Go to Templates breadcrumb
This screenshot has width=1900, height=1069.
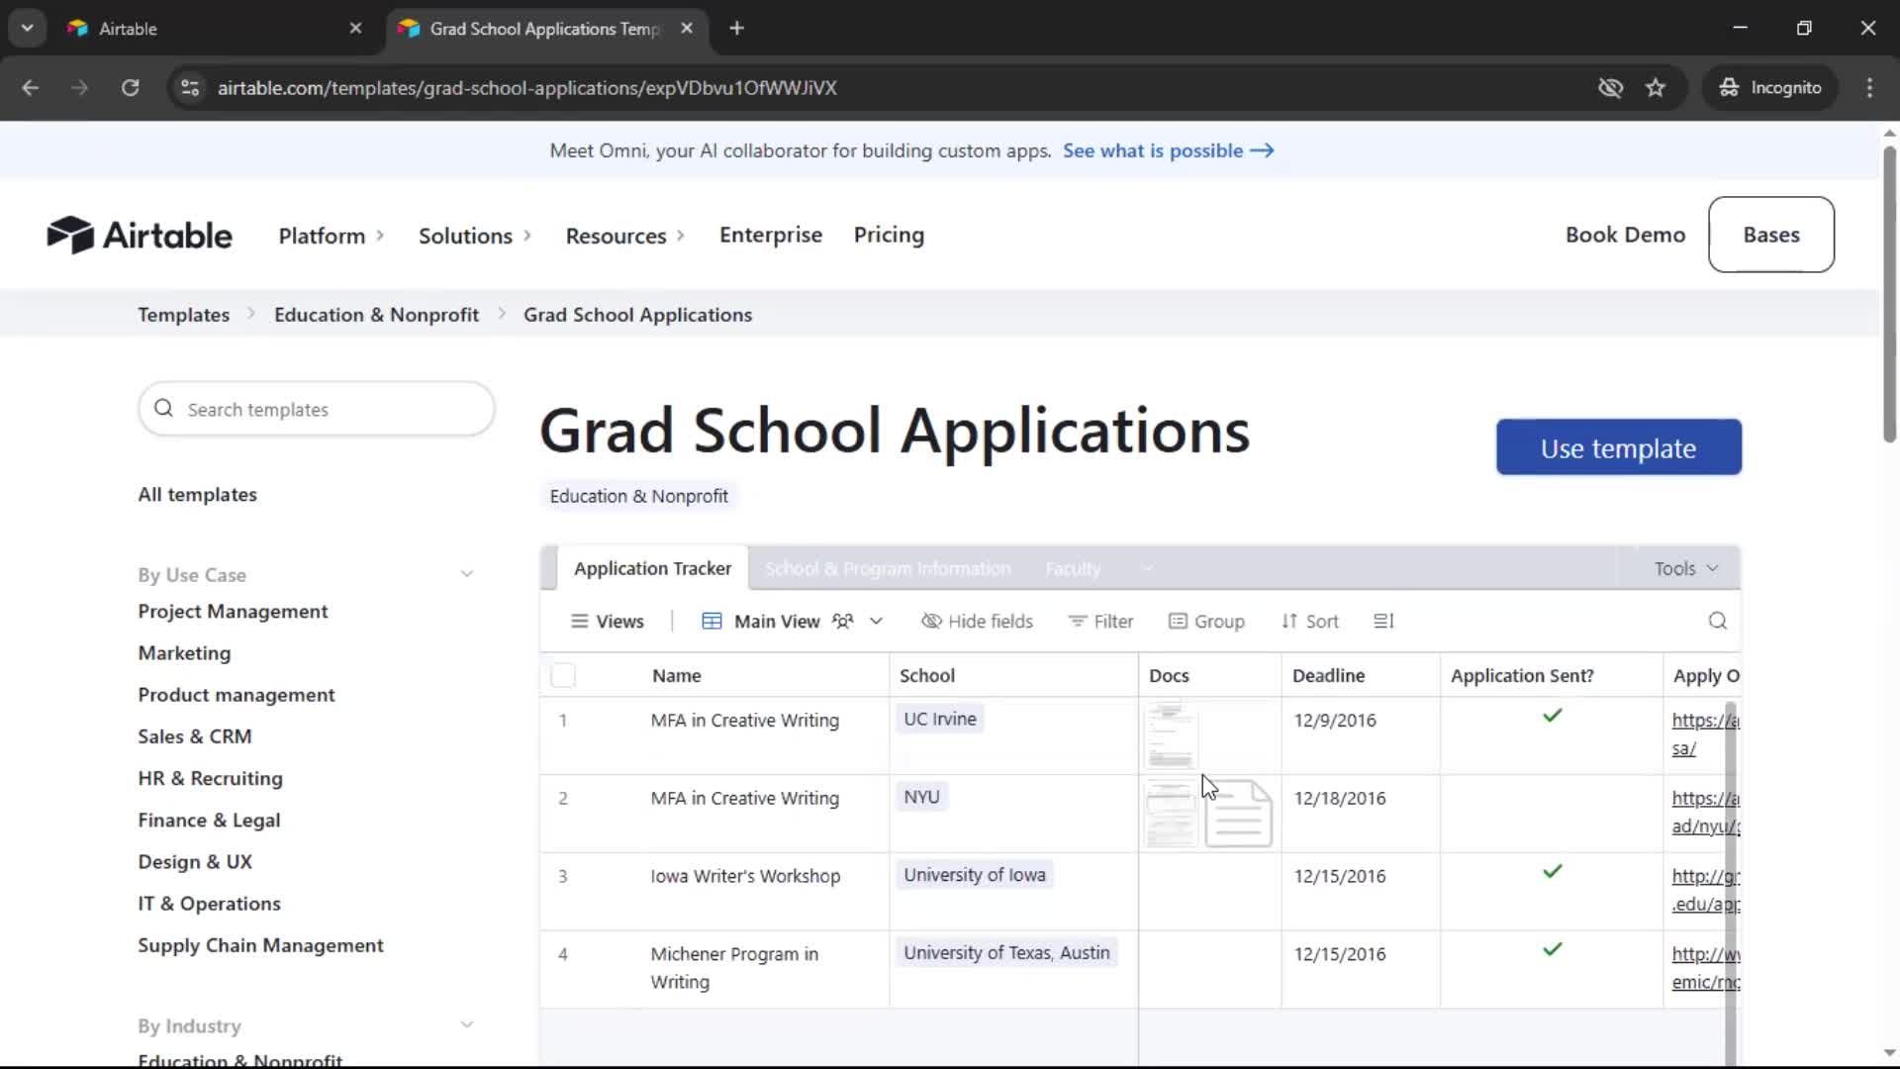(x=183, y=315)
